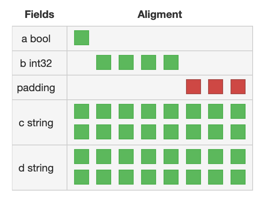Viewport: 268px width, 207px height.
Task: Click the first green square in b int32 row
Action: point(104,62)
